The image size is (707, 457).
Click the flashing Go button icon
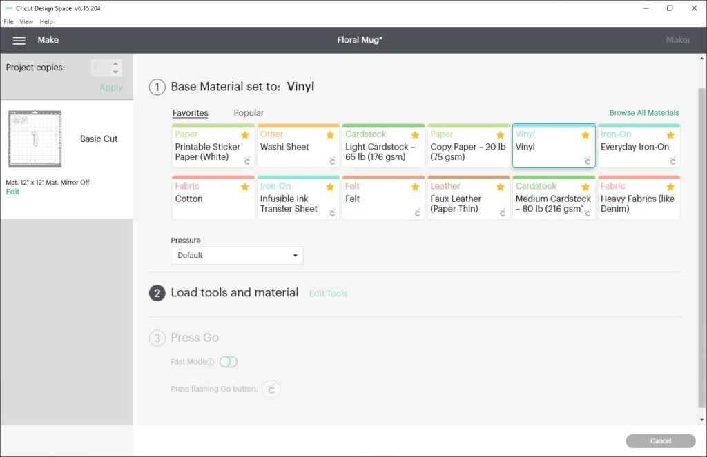point(271,389)
